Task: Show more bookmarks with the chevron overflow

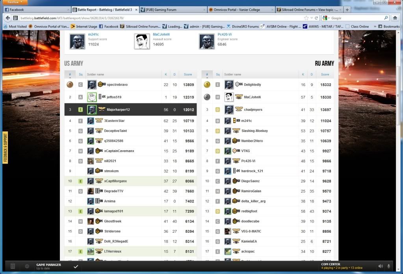Action: [375, 26]
